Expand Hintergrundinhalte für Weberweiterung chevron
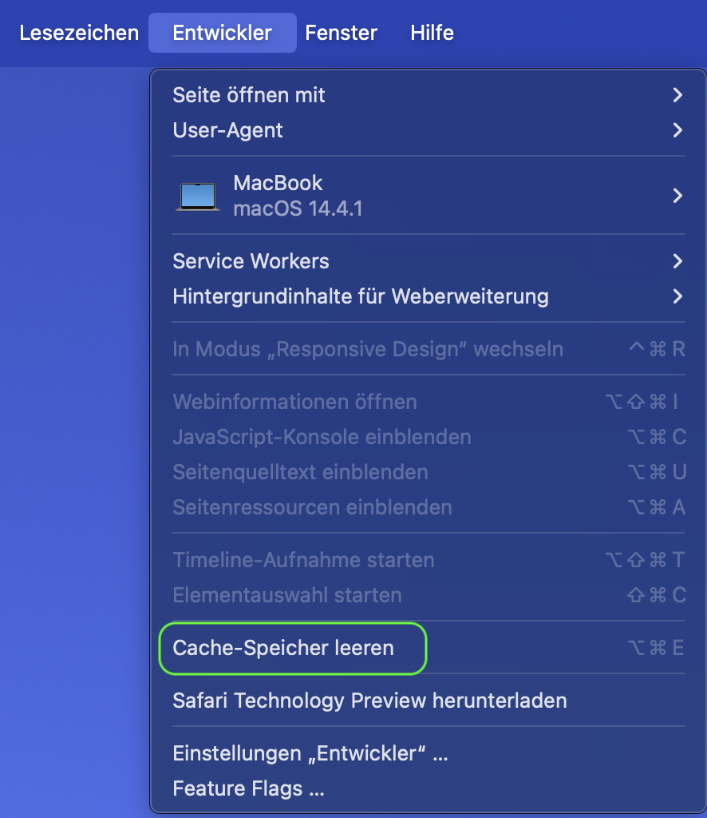This screenshot has width=707, height=818. pos(677,296)
